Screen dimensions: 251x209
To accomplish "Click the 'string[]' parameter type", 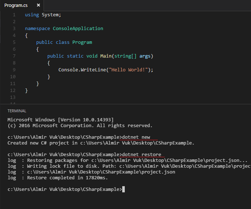I will [126, 56].
